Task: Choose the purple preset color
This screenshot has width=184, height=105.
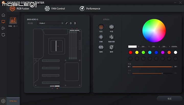Action: 163,52
